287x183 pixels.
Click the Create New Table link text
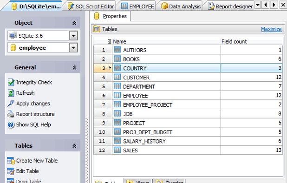[37, 161]
